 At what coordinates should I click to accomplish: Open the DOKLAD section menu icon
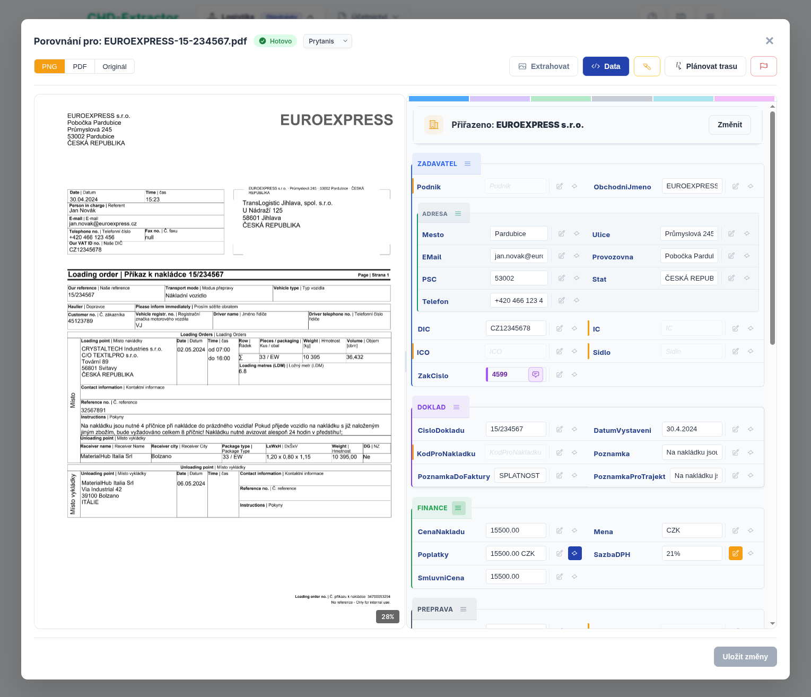point(456,407)
